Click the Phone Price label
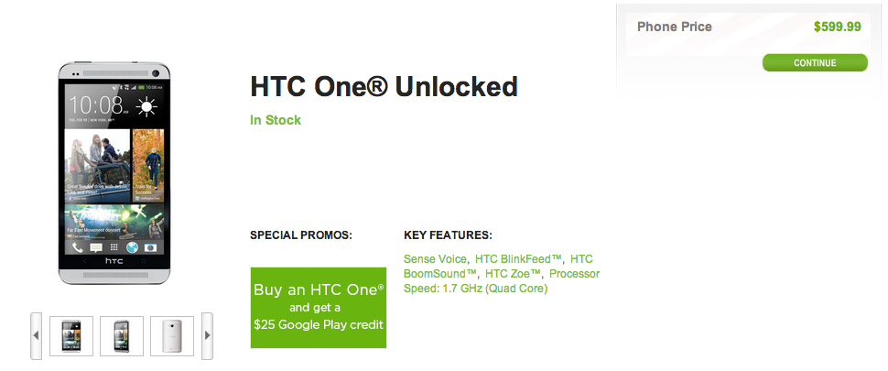888x371 pixels. click(x=674, y=27)
